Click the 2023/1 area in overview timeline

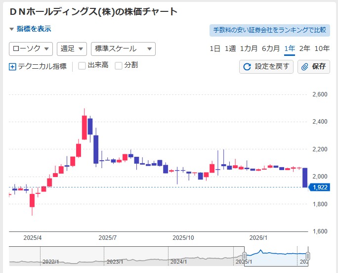click(x=114, y=262)
